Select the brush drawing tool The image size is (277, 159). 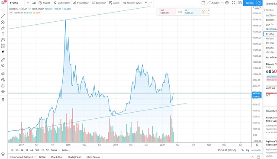[x=3, y=28]
